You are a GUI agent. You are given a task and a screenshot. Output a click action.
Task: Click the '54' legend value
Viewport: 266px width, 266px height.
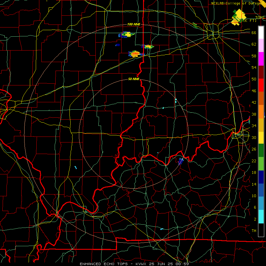coord(254,67)
